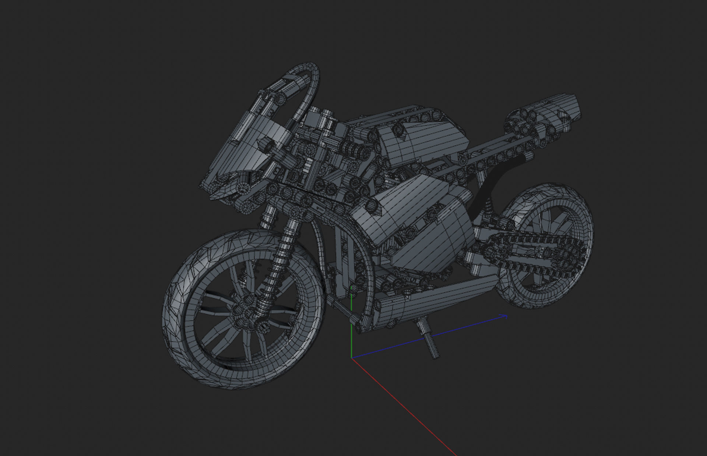Click the blue axis line
This screenshot has height=456, width=707.
pyautogui.click(x=429, y=336)
